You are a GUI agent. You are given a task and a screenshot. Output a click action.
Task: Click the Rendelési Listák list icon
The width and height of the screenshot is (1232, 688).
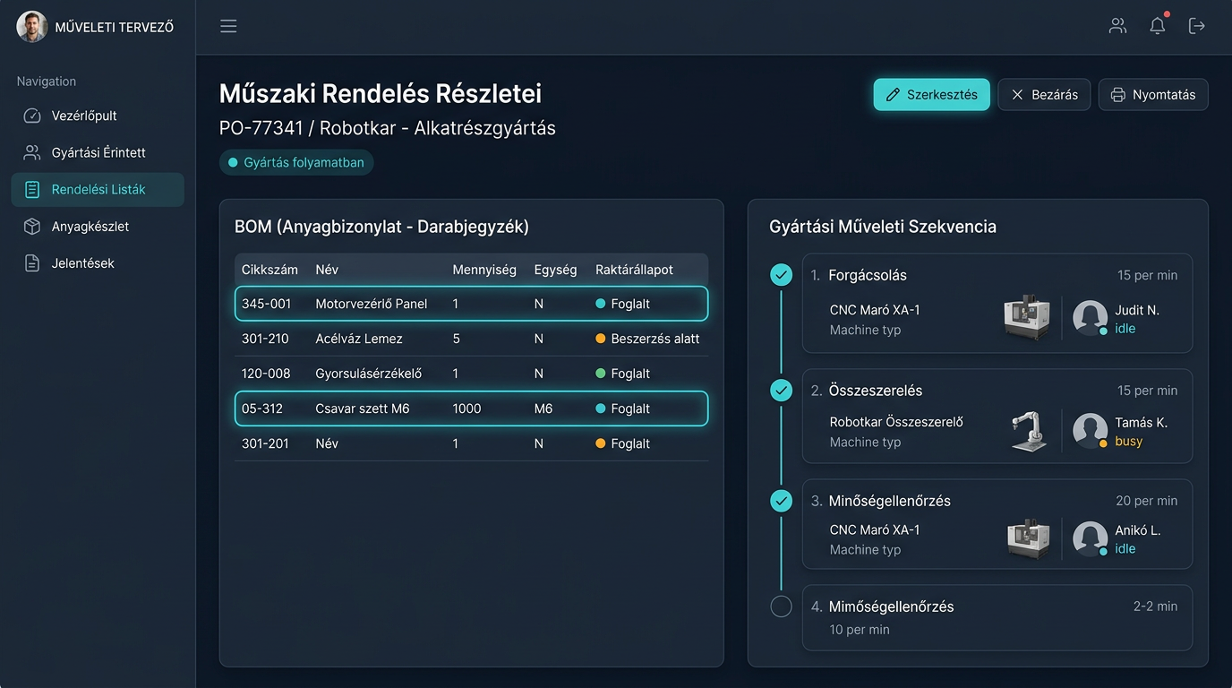click(32, 189)
